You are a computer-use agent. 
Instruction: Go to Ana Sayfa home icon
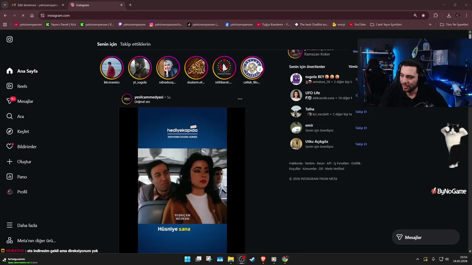(x=10, y=71)
